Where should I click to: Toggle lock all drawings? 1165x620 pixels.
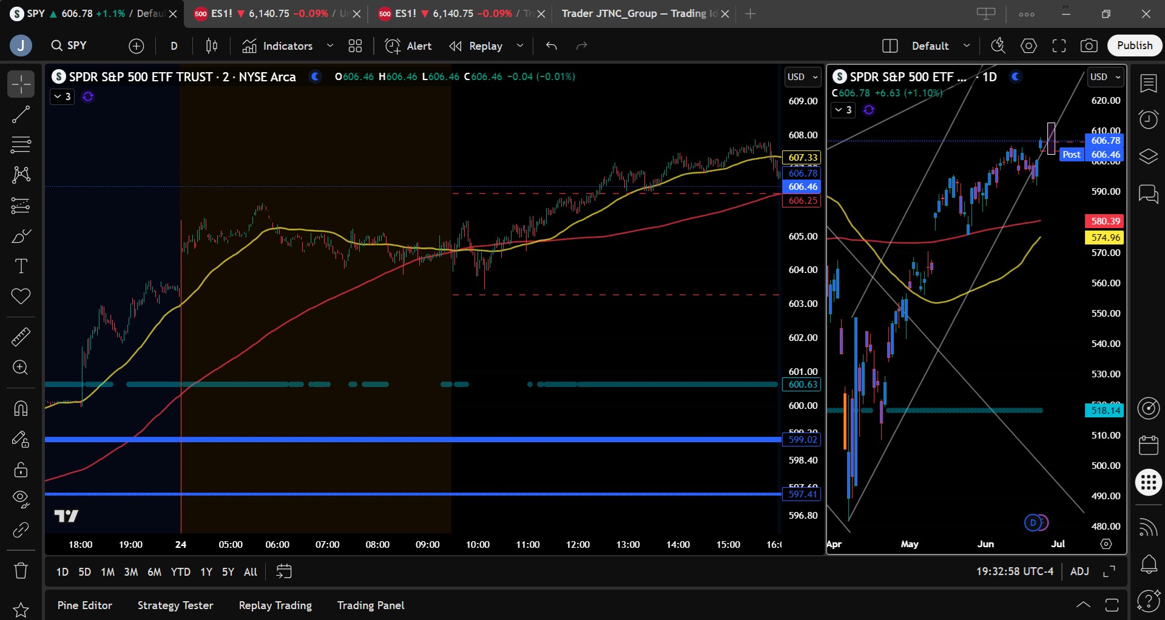click(x=21, y=470)
